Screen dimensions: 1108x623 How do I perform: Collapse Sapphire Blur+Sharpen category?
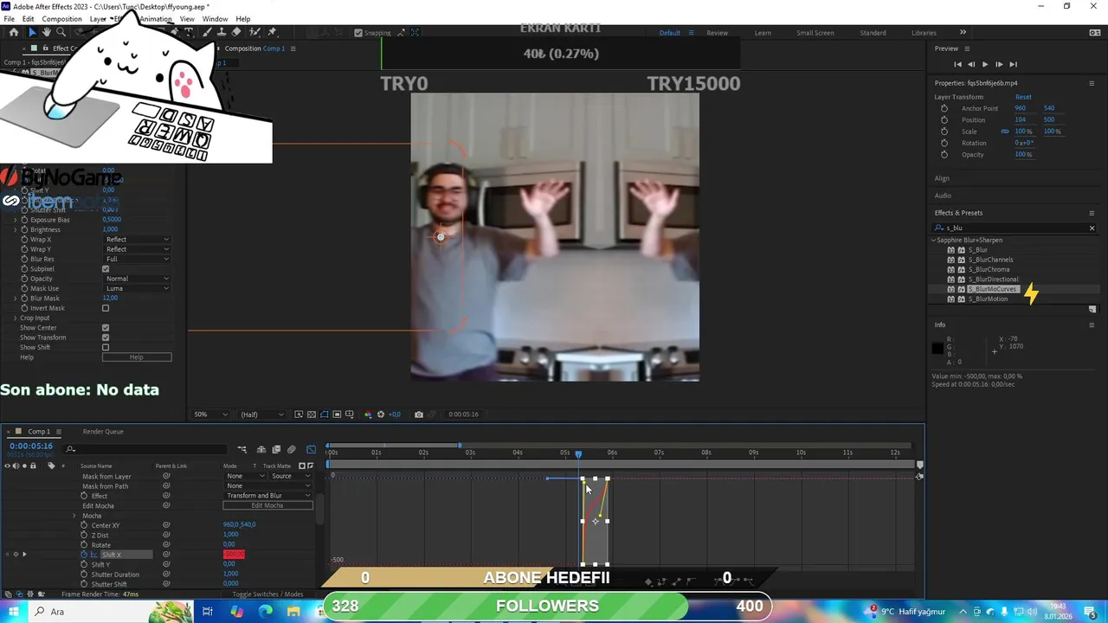pos(933,240)
